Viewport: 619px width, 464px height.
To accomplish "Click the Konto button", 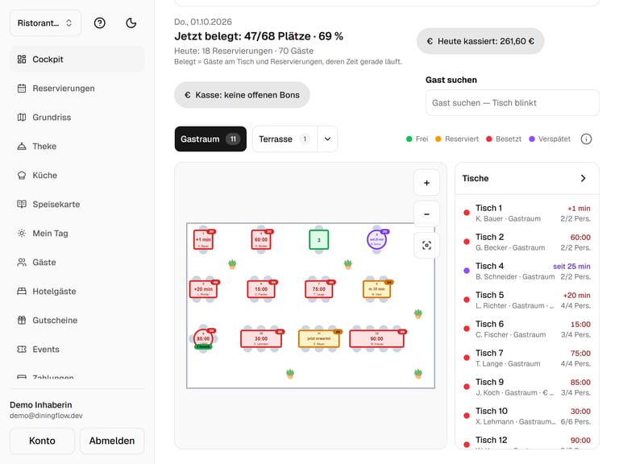I will (42, 441).
